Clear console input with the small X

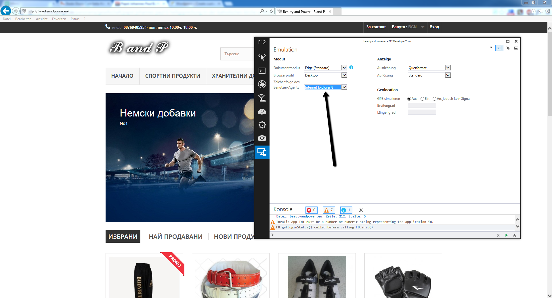pos(498,235)
